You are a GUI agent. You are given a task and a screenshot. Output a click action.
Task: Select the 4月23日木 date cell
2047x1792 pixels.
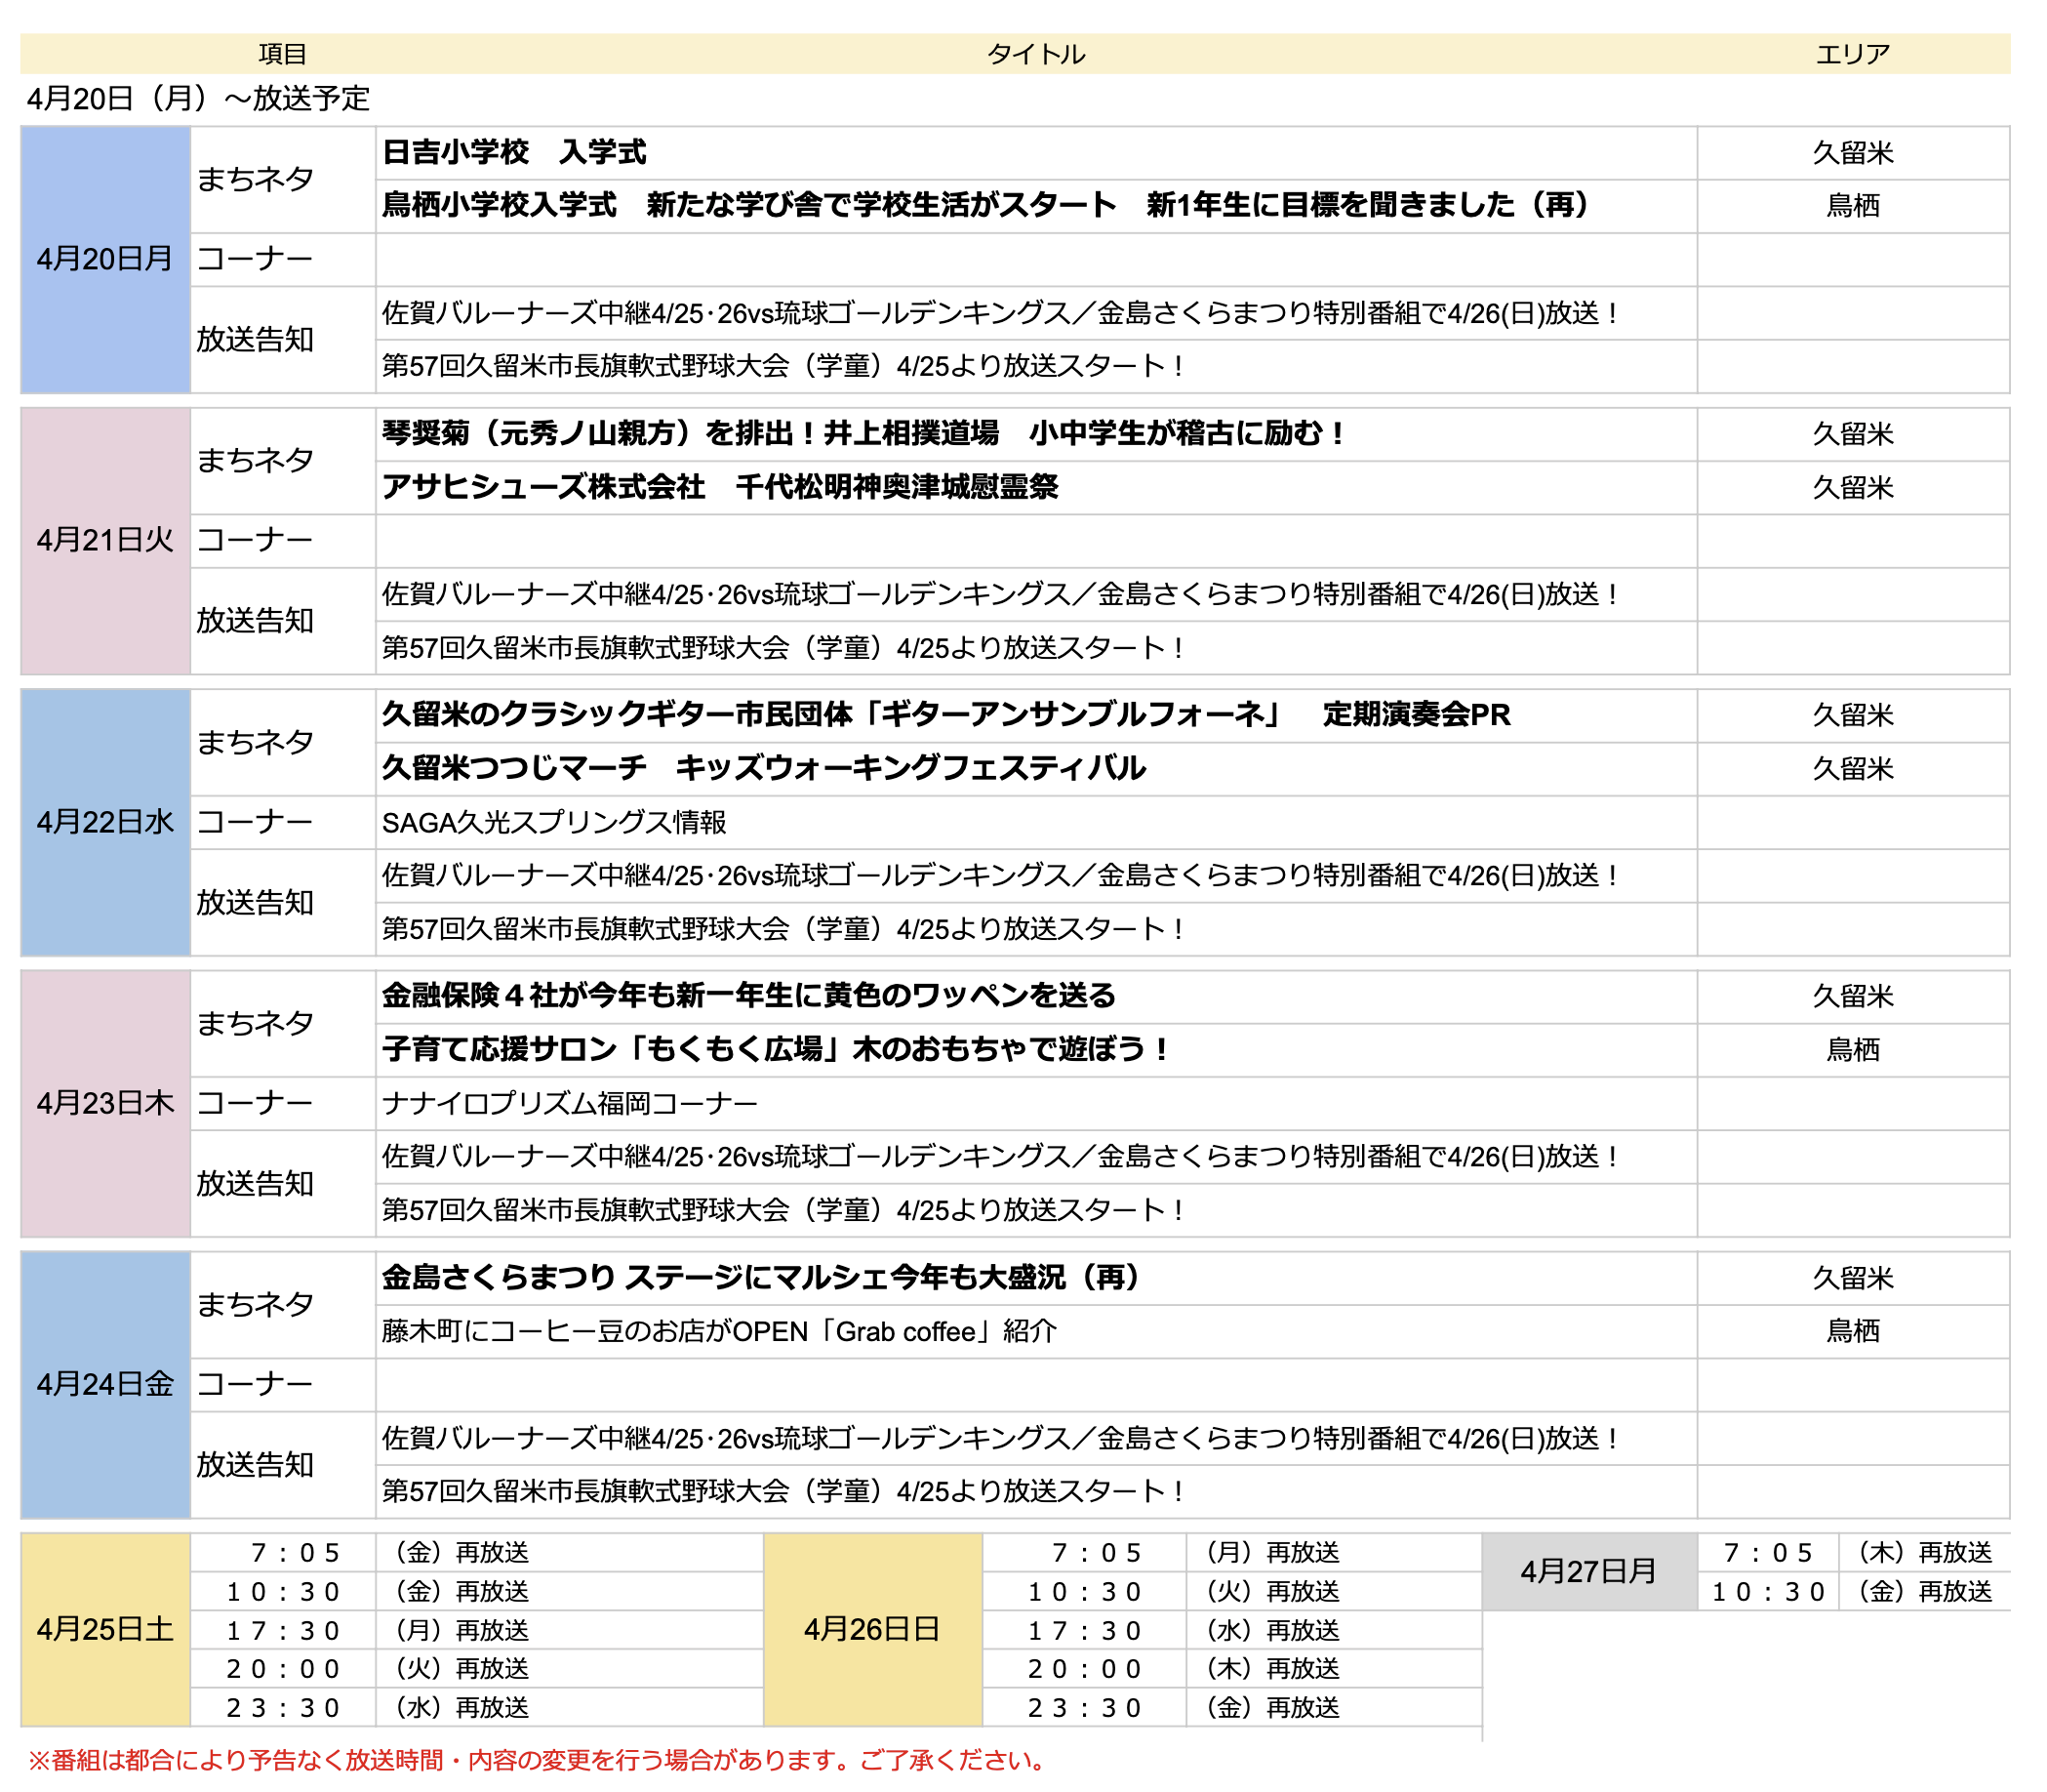[x=105, y=1103]
